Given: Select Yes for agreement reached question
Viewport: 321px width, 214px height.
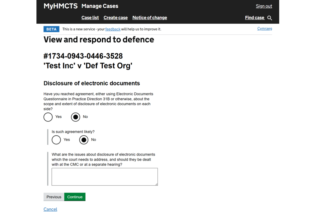Looking at the screenshot, I should click(48, 117).
